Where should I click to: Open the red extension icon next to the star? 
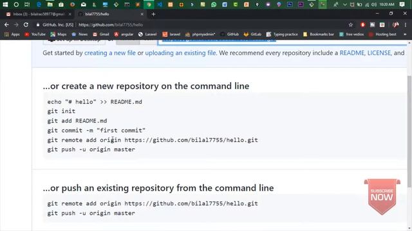[x=362, y=24]
